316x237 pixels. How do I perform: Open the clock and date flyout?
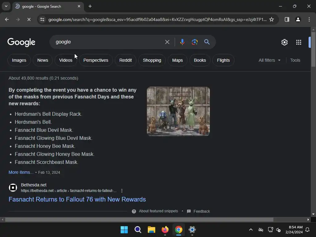[294, 230]
